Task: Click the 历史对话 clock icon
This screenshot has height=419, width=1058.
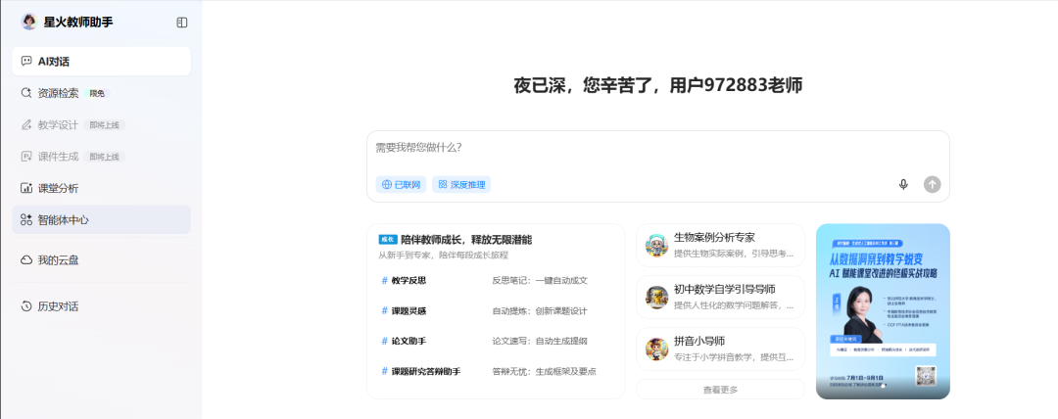Action: coord(26,306)
